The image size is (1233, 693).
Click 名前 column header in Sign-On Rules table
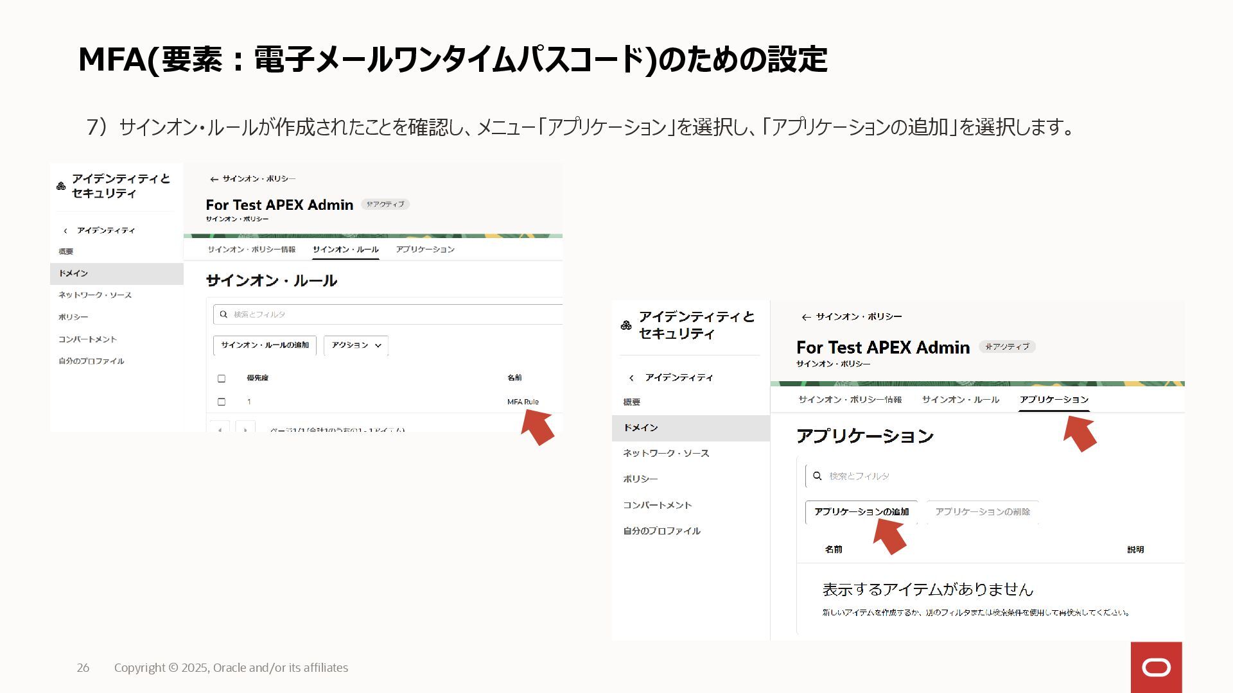[x=514, y=378]
